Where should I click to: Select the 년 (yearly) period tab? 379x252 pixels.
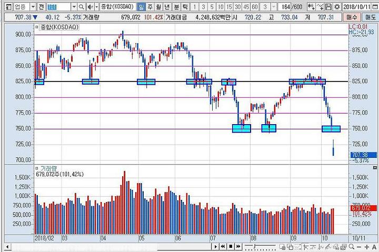[x=167, y=7]
